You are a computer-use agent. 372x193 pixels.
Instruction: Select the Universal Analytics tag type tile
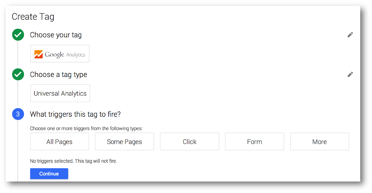point(60,93)
